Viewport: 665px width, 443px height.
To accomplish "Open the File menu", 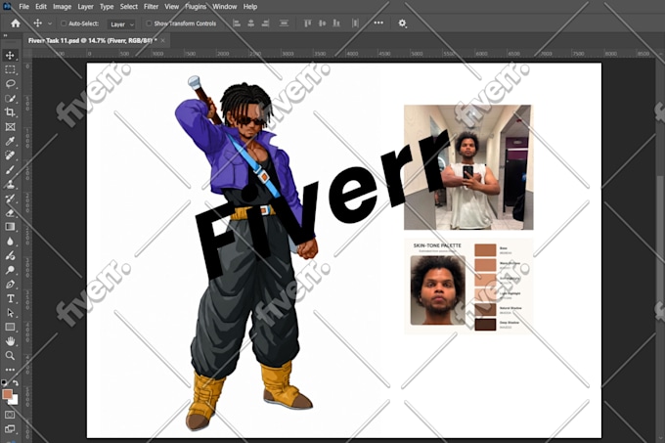I will pos(24,7).
